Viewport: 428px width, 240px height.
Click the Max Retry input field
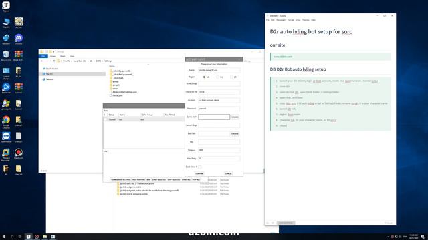point(219,159)
